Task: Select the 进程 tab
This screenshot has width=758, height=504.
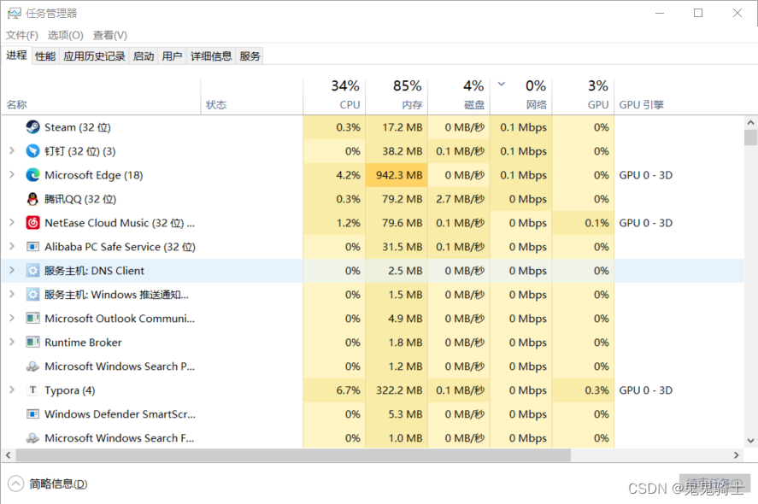Action: click(16, 55)
